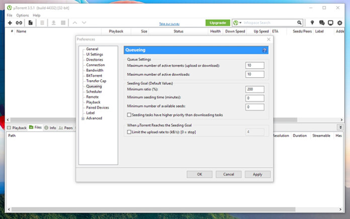Screen dimensions: 350x219
Task: Click the lightbulb tips icon in toolbar
Action: 312,23
